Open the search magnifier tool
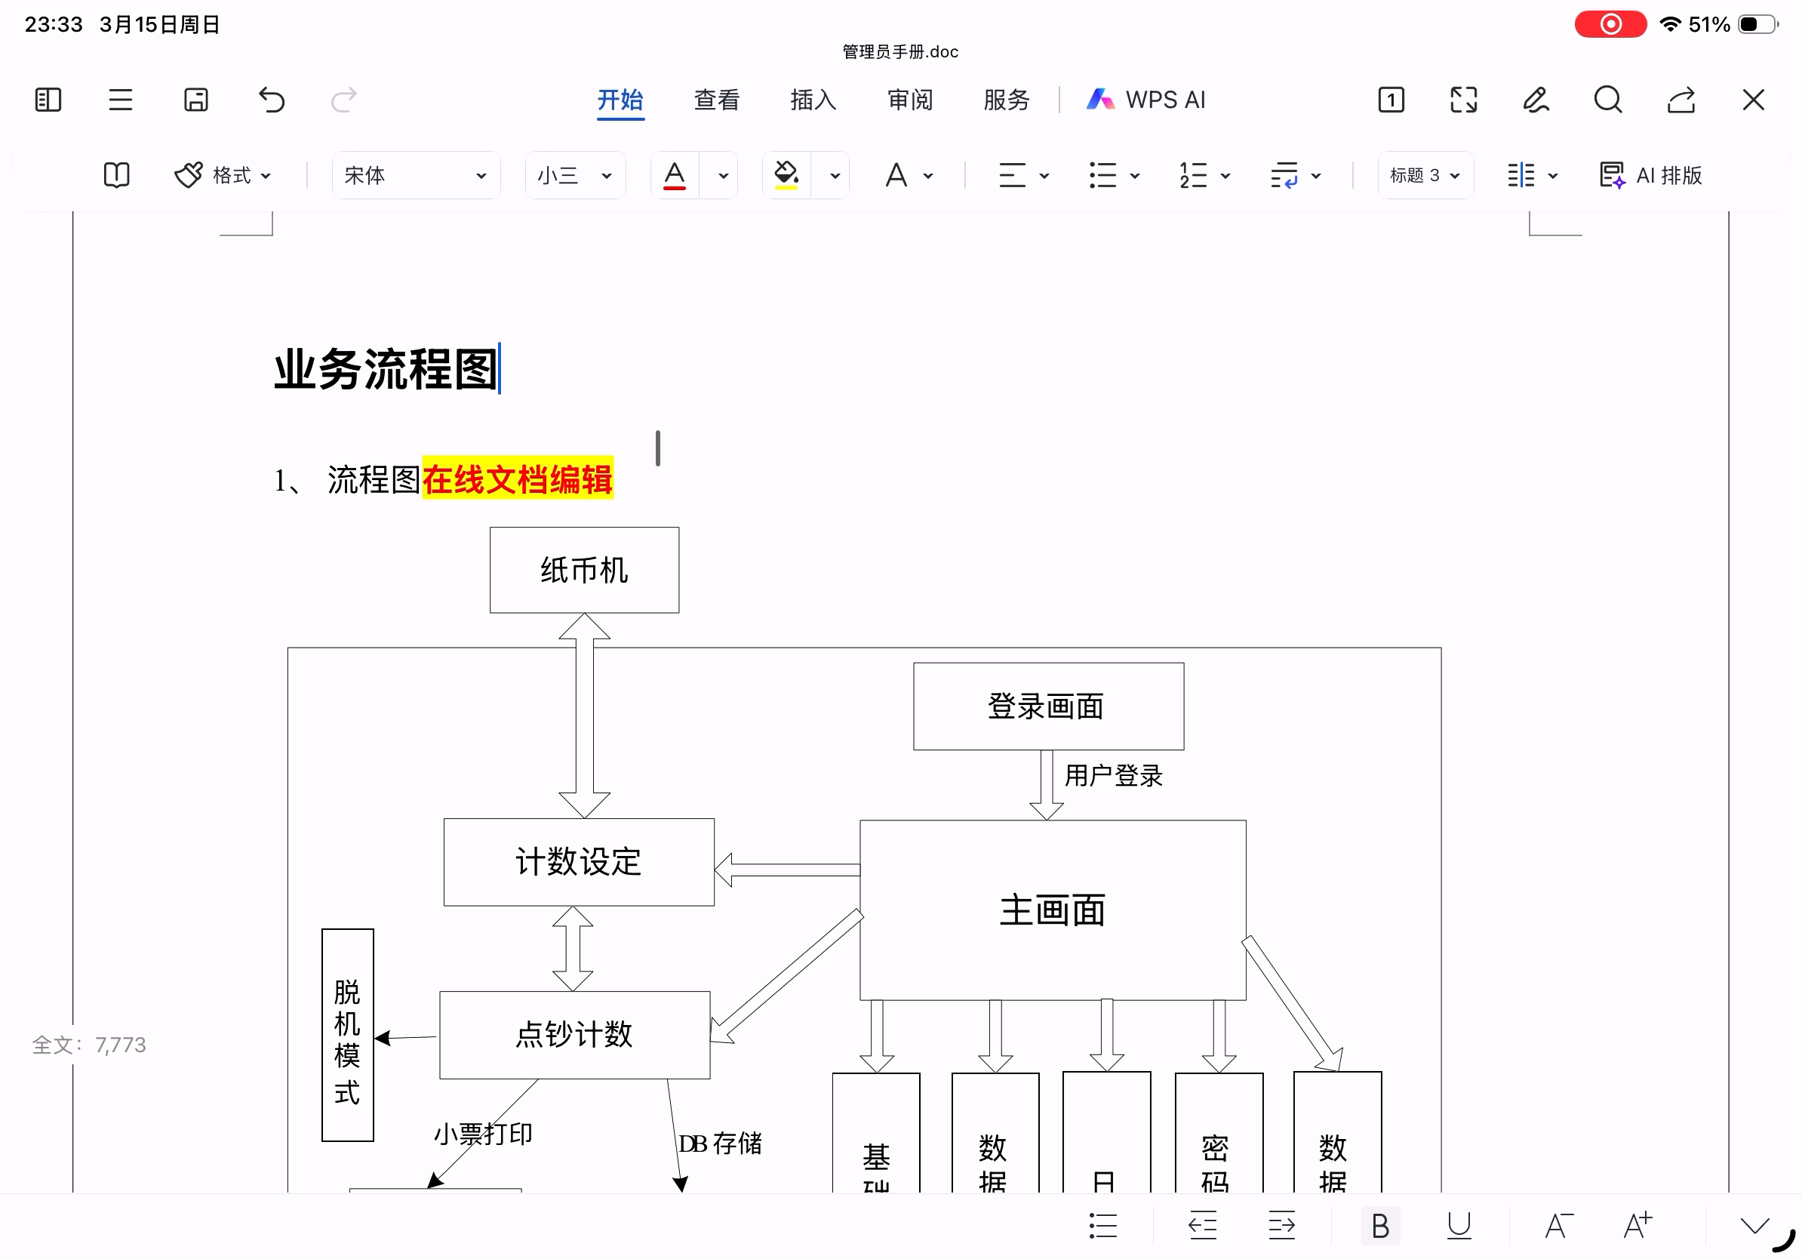This screenshot has height=1259, width=1802. (x=1607, y=100)
